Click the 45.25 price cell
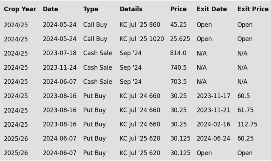Screen dimensions: 271x161 [178, 25]
